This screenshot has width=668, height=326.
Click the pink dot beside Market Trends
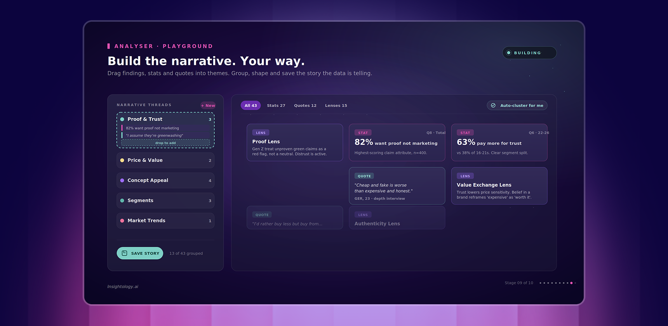click(x=122, y=220)
